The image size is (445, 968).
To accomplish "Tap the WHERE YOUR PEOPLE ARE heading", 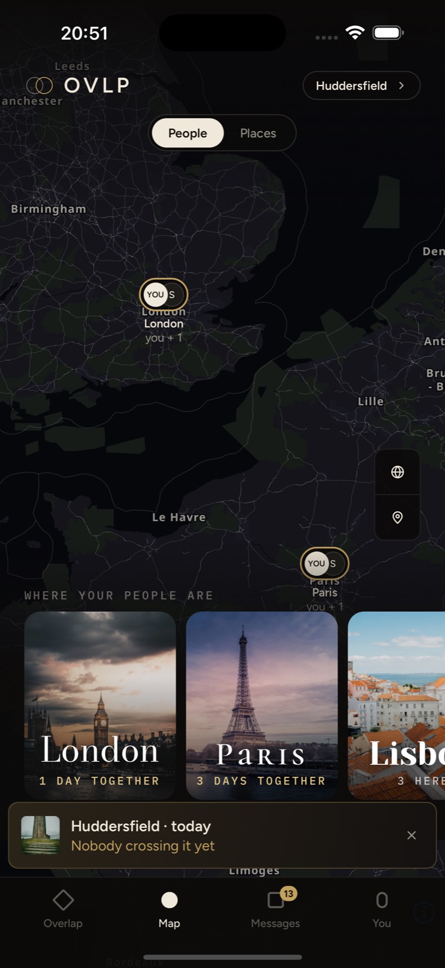I will point(119,595).
